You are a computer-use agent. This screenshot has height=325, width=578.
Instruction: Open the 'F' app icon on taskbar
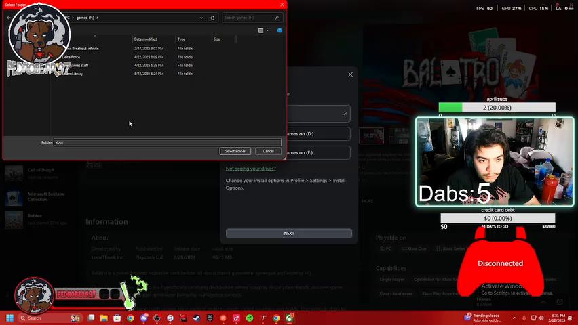coord(263,318)
